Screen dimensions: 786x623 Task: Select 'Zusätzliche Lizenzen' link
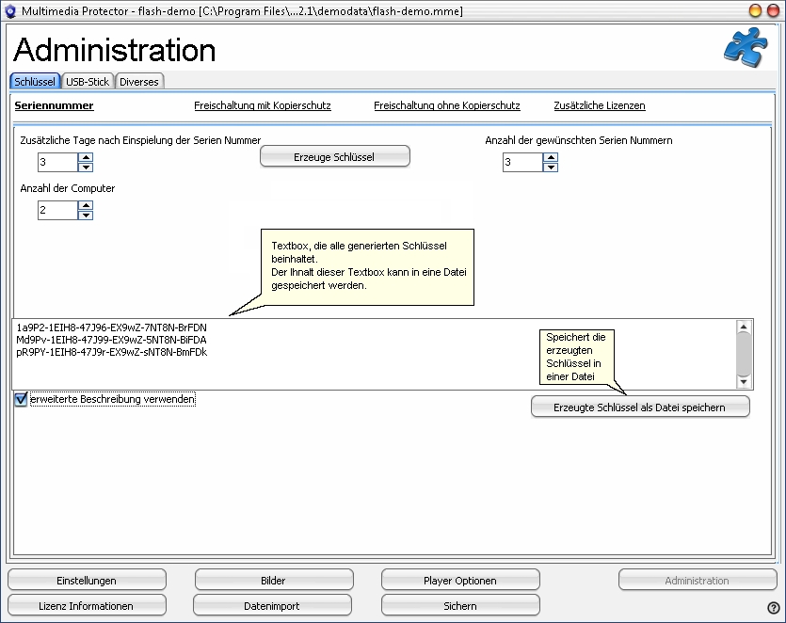coord(600,106)
